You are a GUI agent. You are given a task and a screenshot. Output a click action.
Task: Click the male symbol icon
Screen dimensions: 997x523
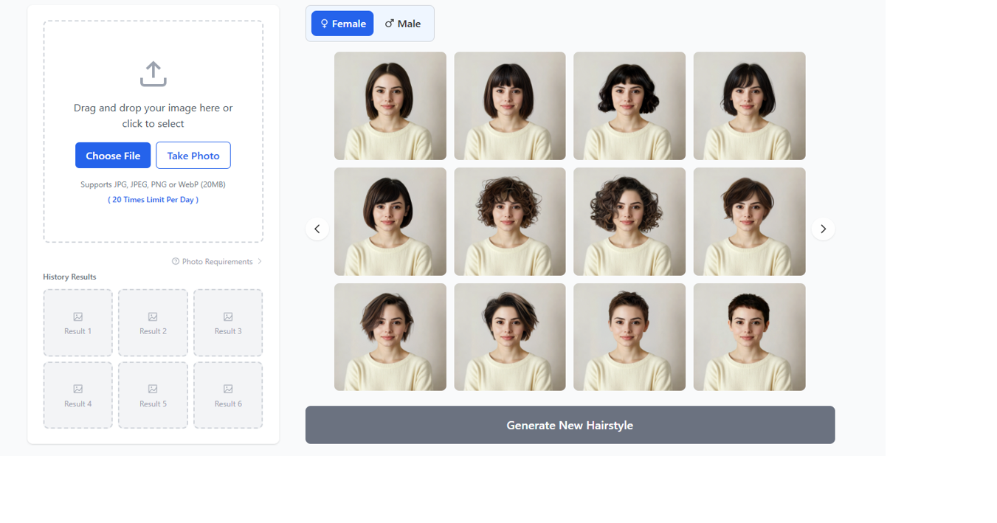point(390,24)
